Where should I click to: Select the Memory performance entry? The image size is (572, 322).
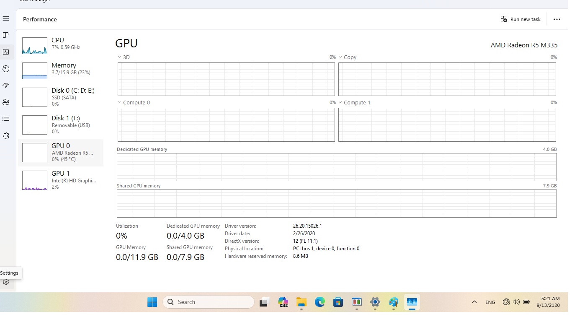(61, 70)
